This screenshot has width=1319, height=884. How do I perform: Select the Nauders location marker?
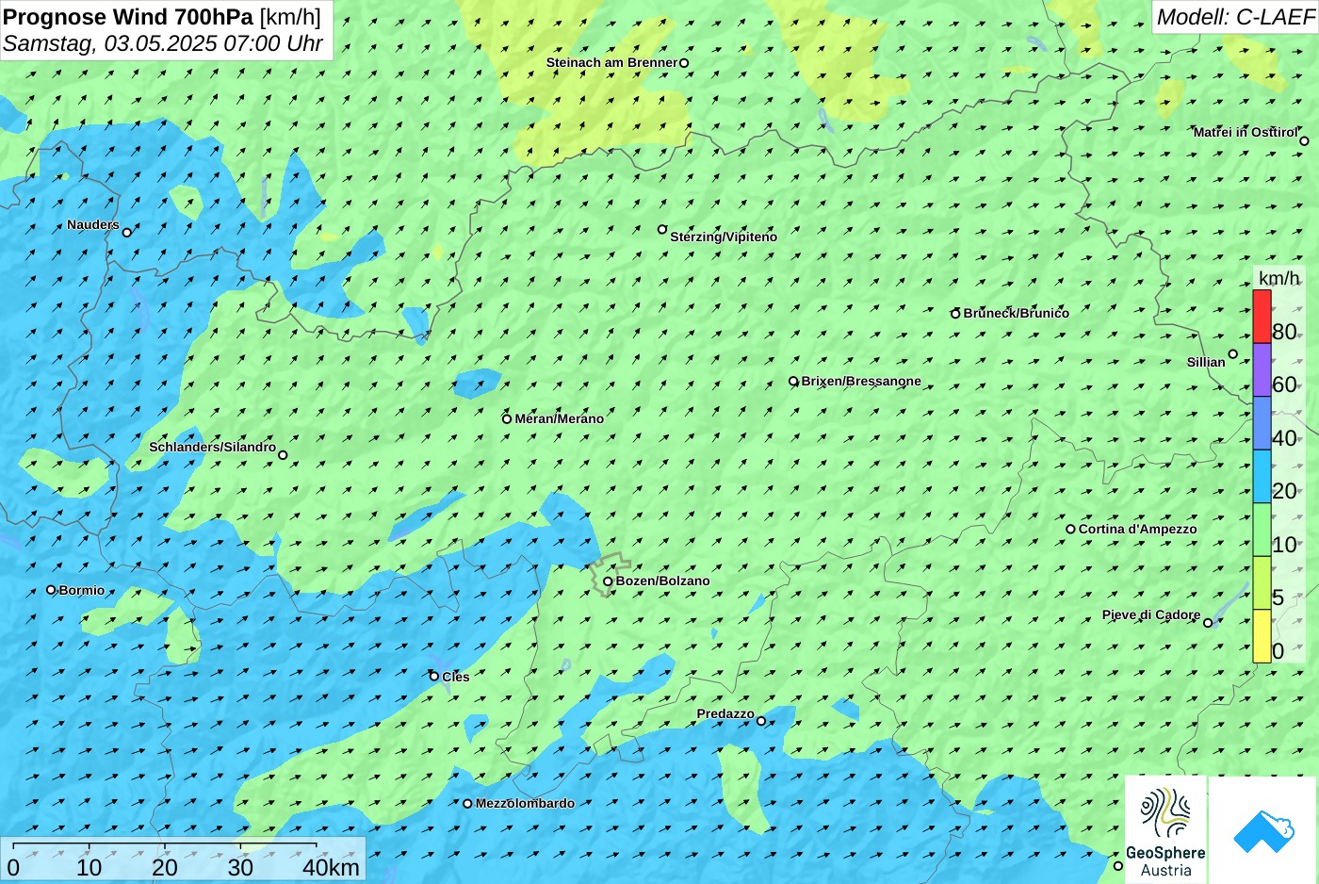(x=127, y=232)
